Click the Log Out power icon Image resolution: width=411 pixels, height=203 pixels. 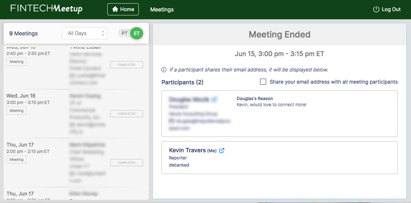pos(376,9)
